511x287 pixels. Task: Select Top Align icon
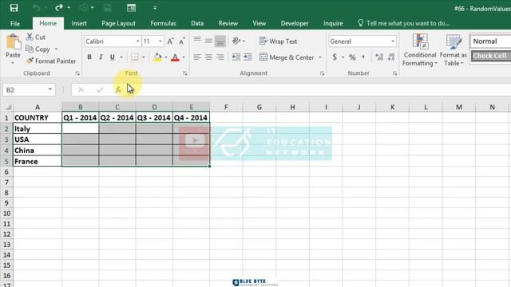pyautogui.click(x=197, y=41)
